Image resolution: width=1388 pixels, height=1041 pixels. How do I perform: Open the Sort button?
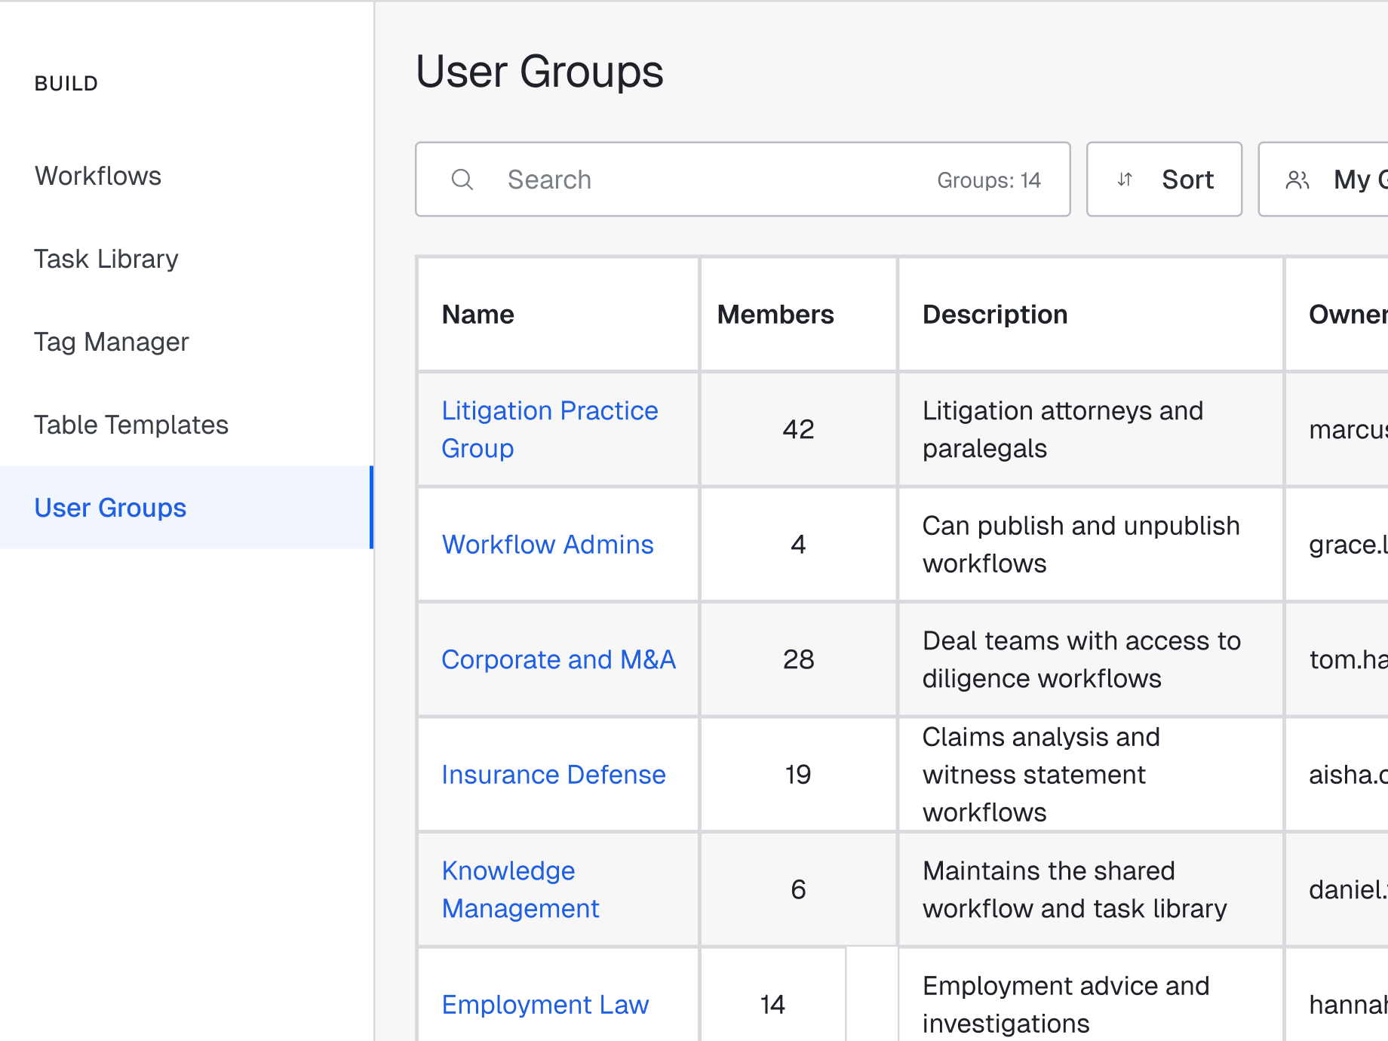coord(1164,180)
